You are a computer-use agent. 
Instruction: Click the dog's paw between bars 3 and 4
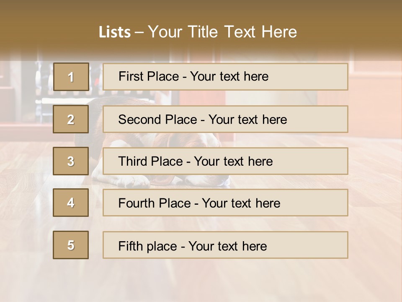[138, 181]
